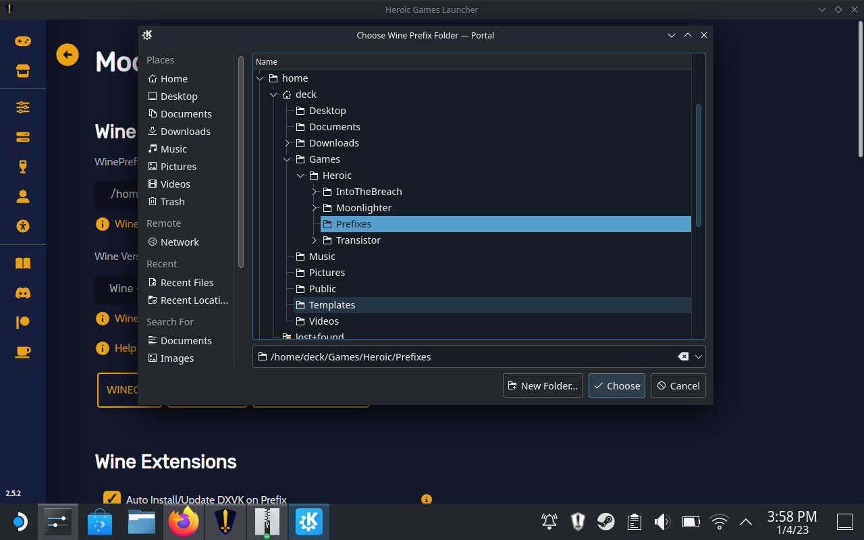Open Network under the Remote section
The image size is (864, 540).
[x=179, y=242]
